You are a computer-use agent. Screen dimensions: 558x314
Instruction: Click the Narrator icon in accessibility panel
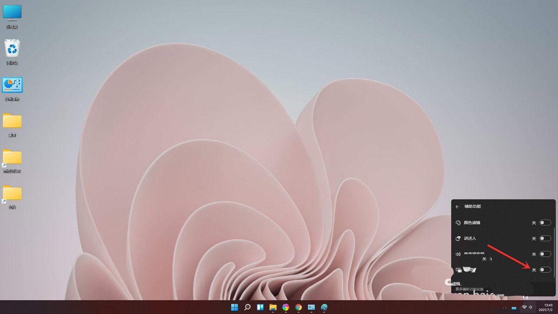(458, 238)
